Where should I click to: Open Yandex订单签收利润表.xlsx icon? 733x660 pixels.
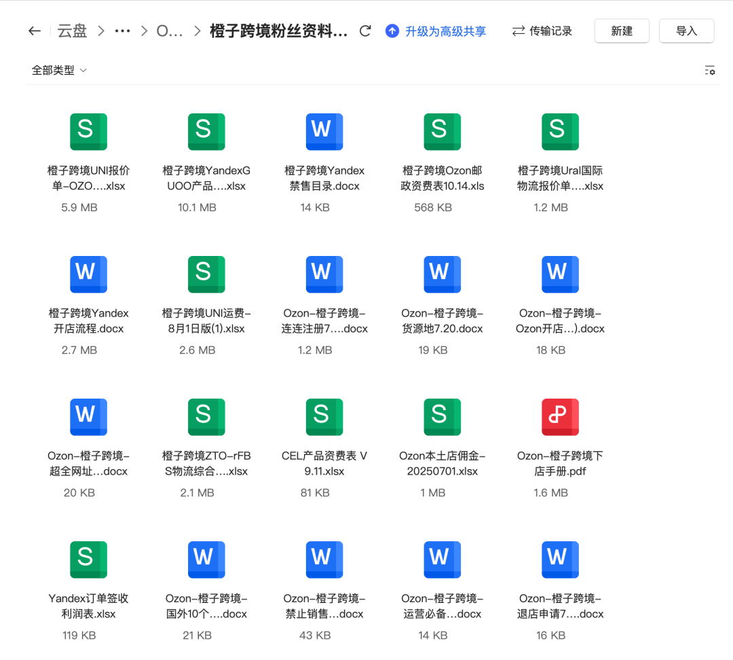tap(88, 560)
